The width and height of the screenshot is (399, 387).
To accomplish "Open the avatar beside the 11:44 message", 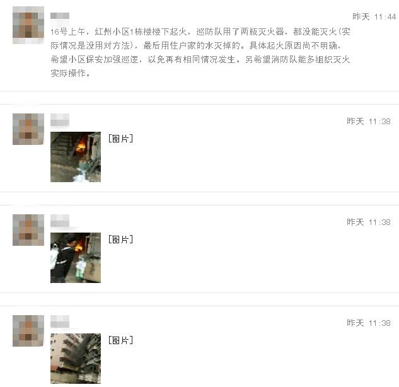I will coord(28,25).
